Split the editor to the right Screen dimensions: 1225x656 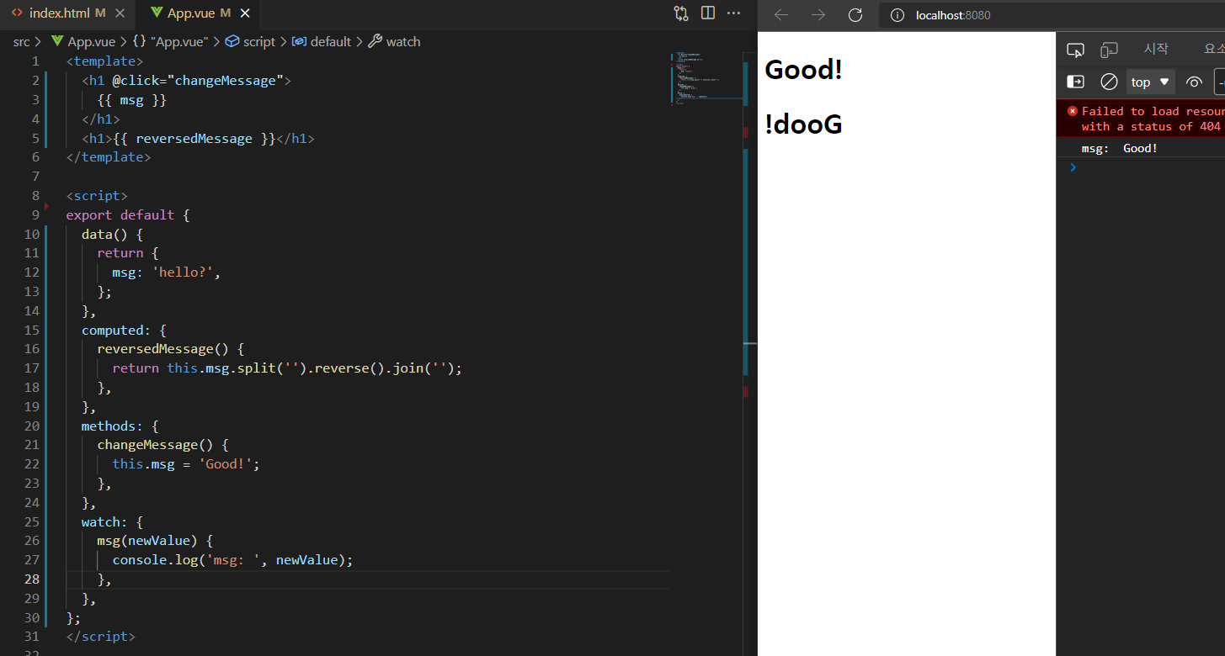[x=708, y=13]
